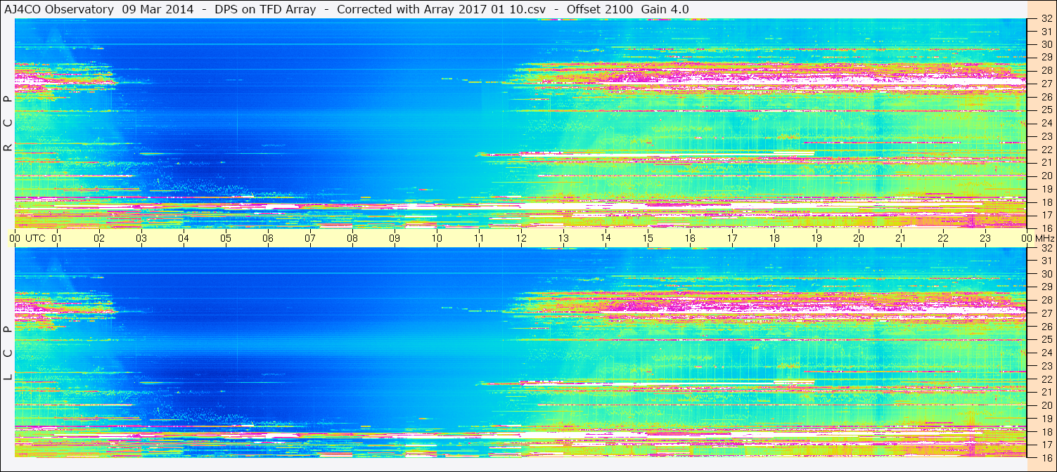Click the 31 MHz tick label of RCP panel
The height and width of the screenshot is (472, 1057).
1046,32
